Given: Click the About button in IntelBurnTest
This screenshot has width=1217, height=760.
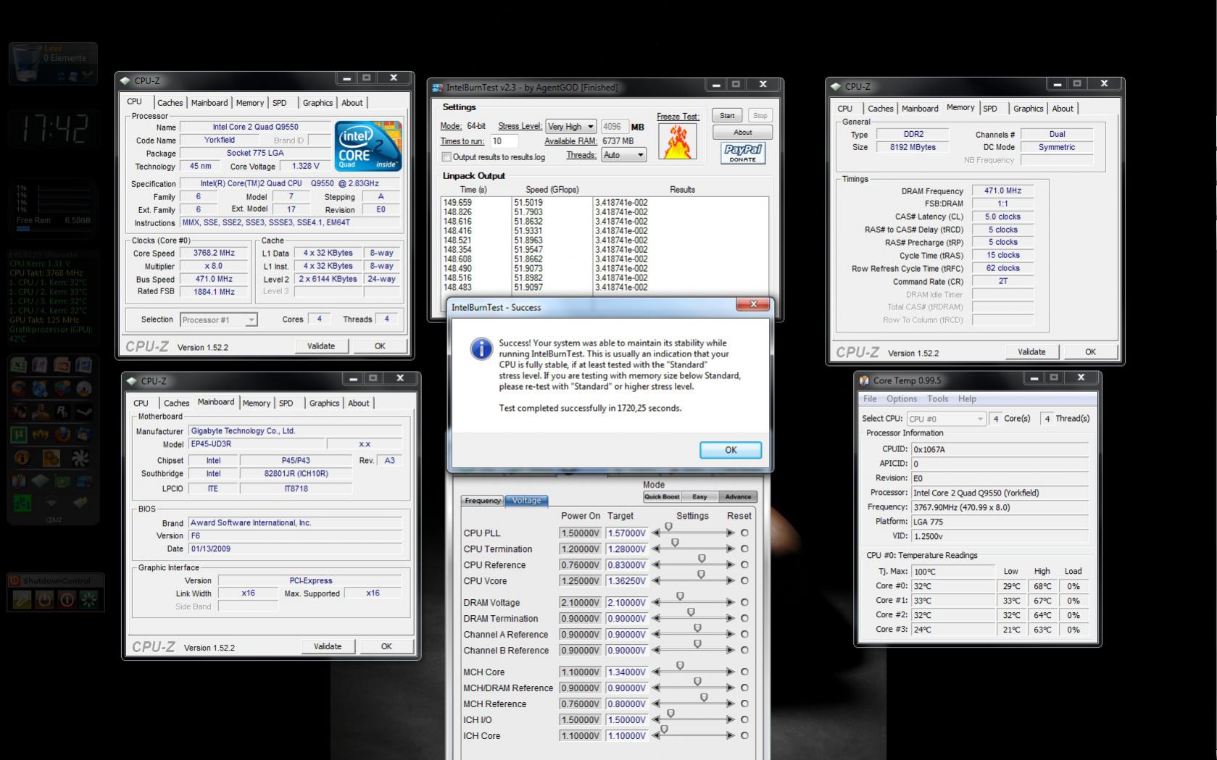Looking at the screenshot, I should click(742, 133).
